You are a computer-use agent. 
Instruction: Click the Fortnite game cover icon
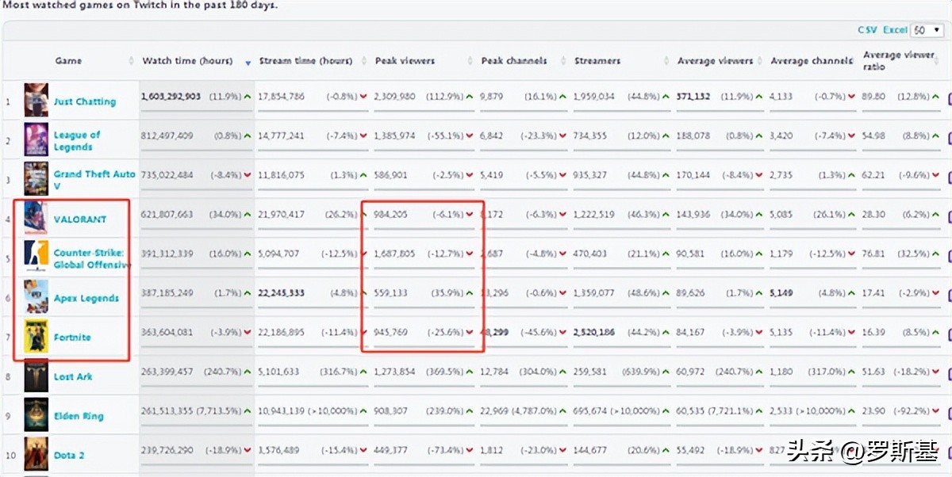(36, 337)
